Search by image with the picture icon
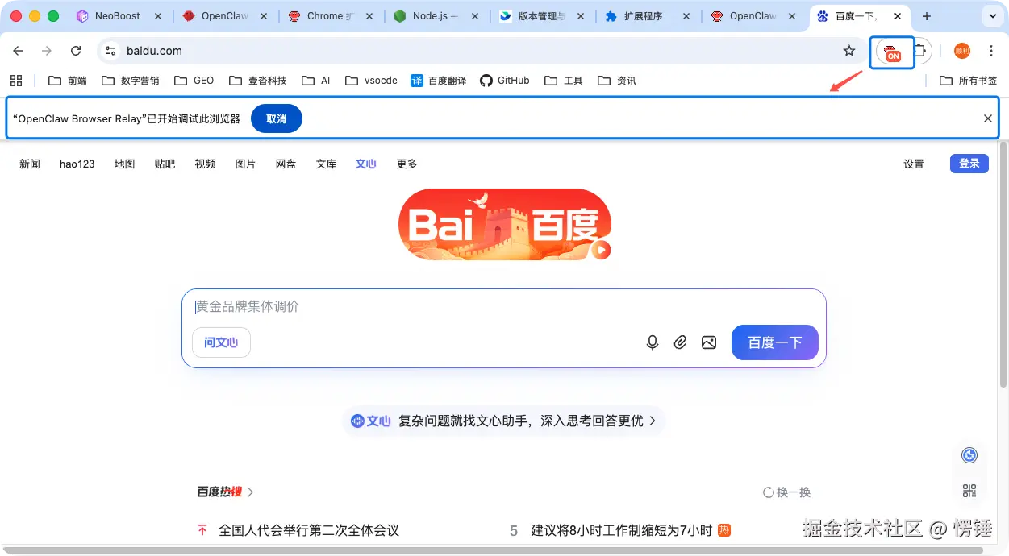This screenshot has width=1009, height=556. tap(709, 342)
